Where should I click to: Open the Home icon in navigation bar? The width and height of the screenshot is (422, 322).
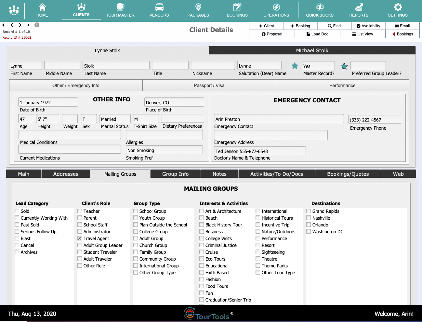(x=42, y=7)
